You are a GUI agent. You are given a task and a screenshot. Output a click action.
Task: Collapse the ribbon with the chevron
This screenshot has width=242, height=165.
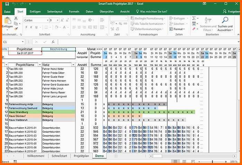pyautogui.click(x=238, y=35)
